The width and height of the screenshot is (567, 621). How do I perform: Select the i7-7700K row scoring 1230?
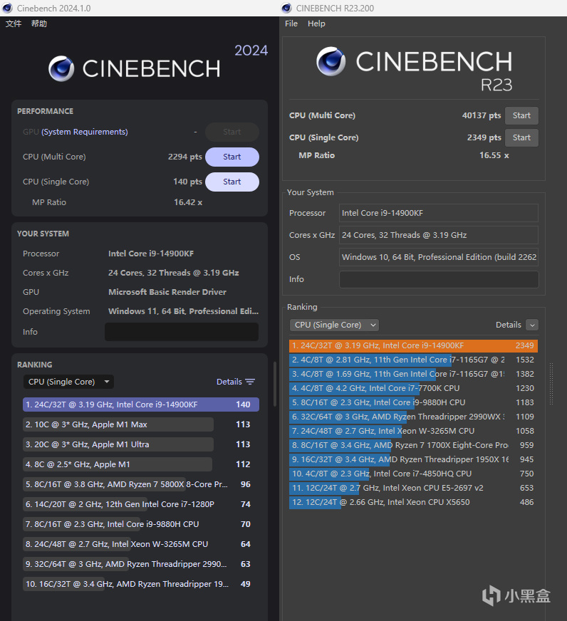(413, 389)
